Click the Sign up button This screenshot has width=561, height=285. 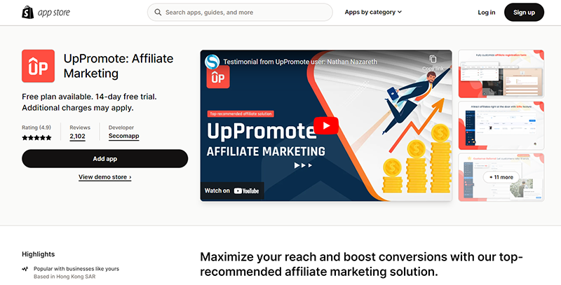pyautogui.click(x=524, y=13)
